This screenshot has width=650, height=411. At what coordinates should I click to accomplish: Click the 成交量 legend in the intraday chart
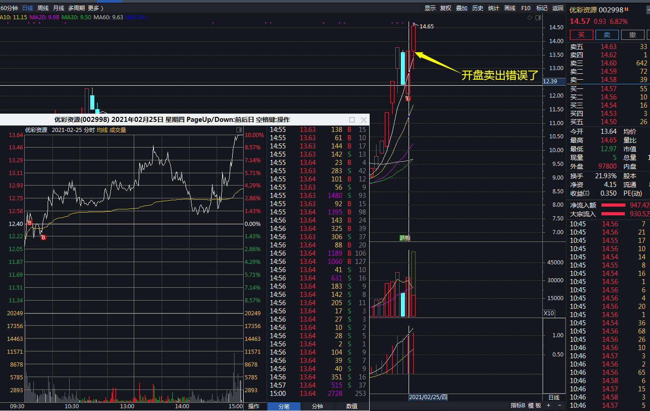[118, 130]
